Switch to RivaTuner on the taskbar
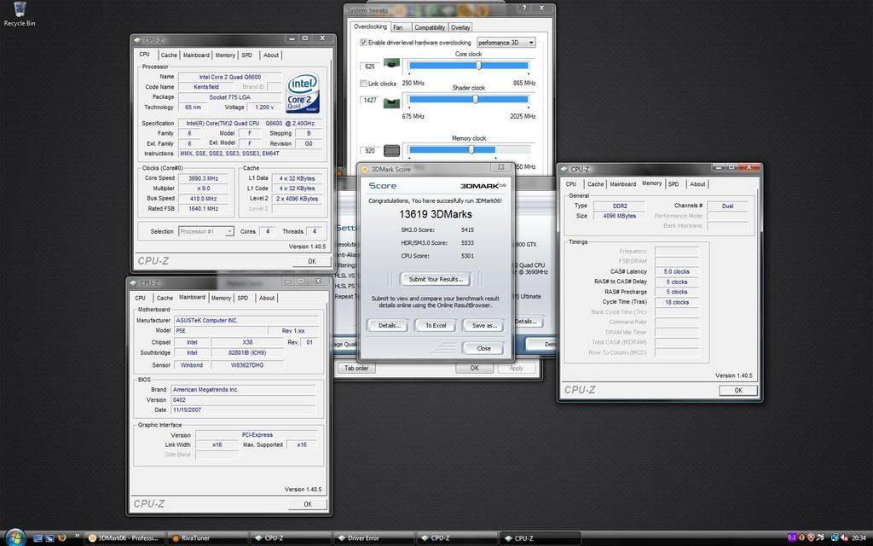The image size is (873, 546). point(207,538)
